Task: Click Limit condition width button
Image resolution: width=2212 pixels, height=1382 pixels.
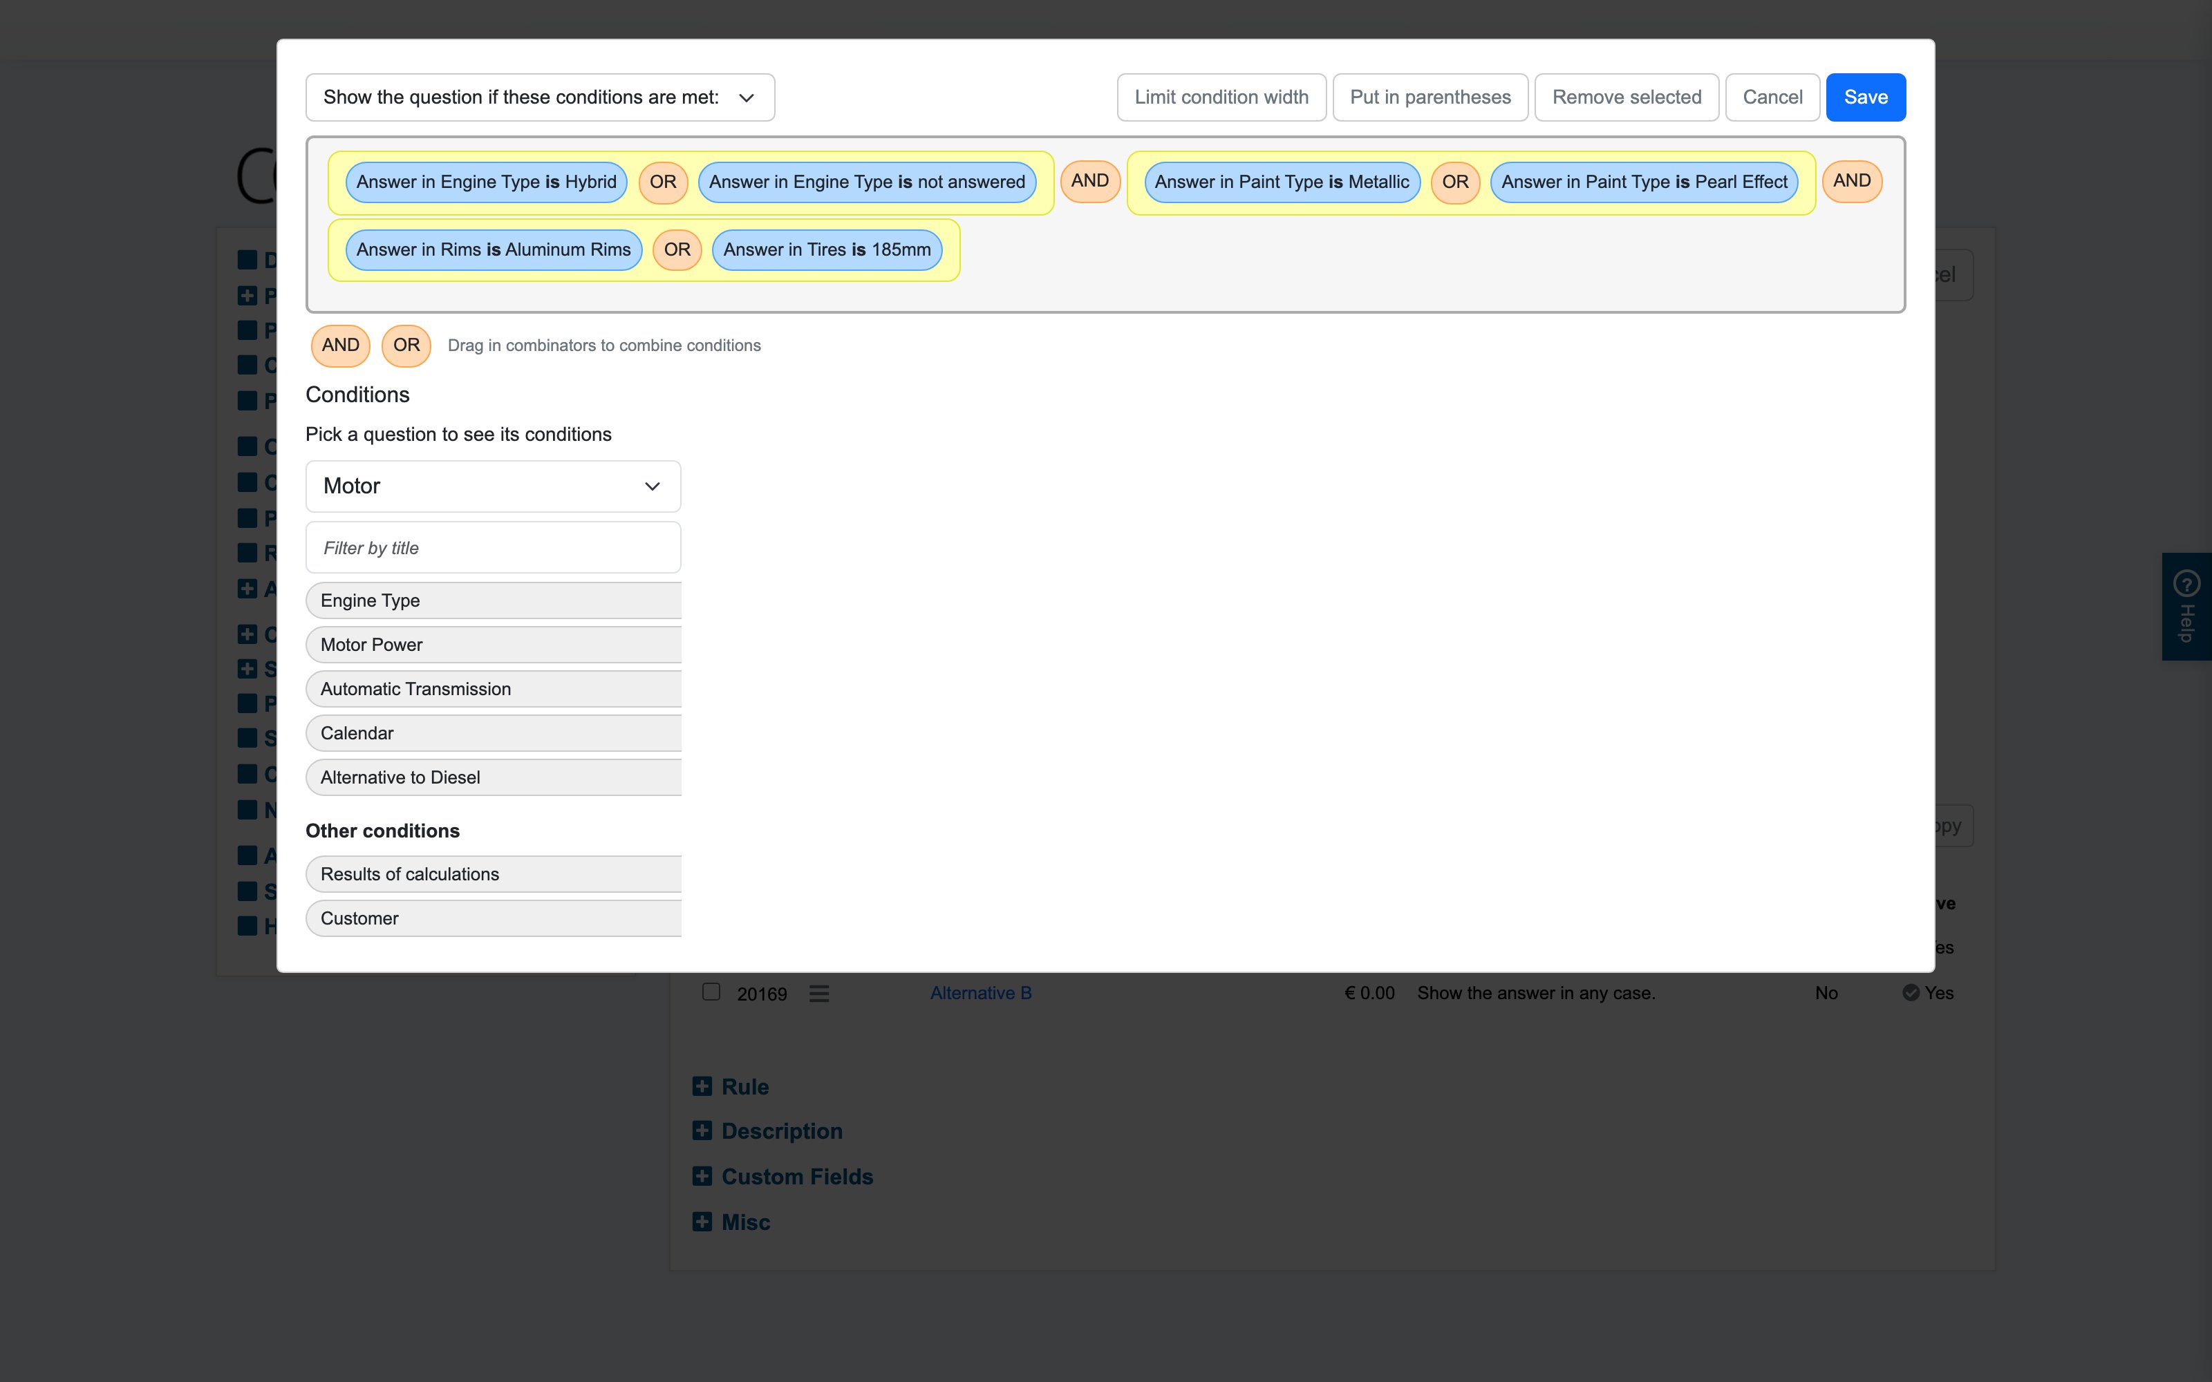Action: click(x=1221, y=97)
